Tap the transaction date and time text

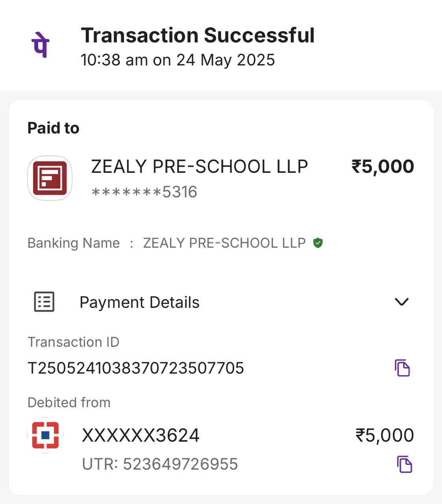tap(178, 60)
